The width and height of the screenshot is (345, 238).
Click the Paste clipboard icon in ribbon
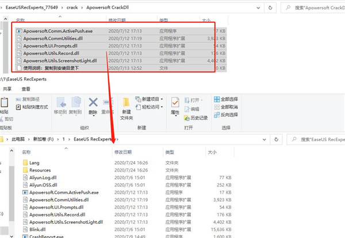coord(4,103)
